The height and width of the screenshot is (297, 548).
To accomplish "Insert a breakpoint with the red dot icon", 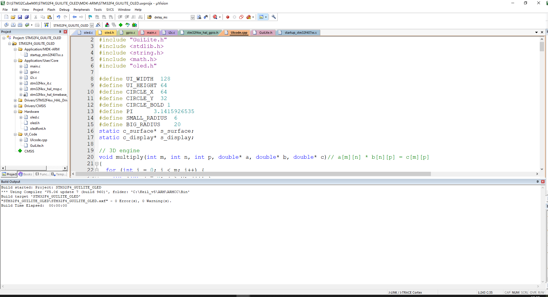I will [227, 17].
